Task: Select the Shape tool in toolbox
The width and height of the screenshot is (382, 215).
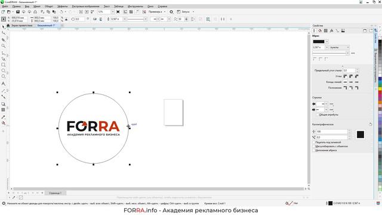Action: click(x=4, y=33)
